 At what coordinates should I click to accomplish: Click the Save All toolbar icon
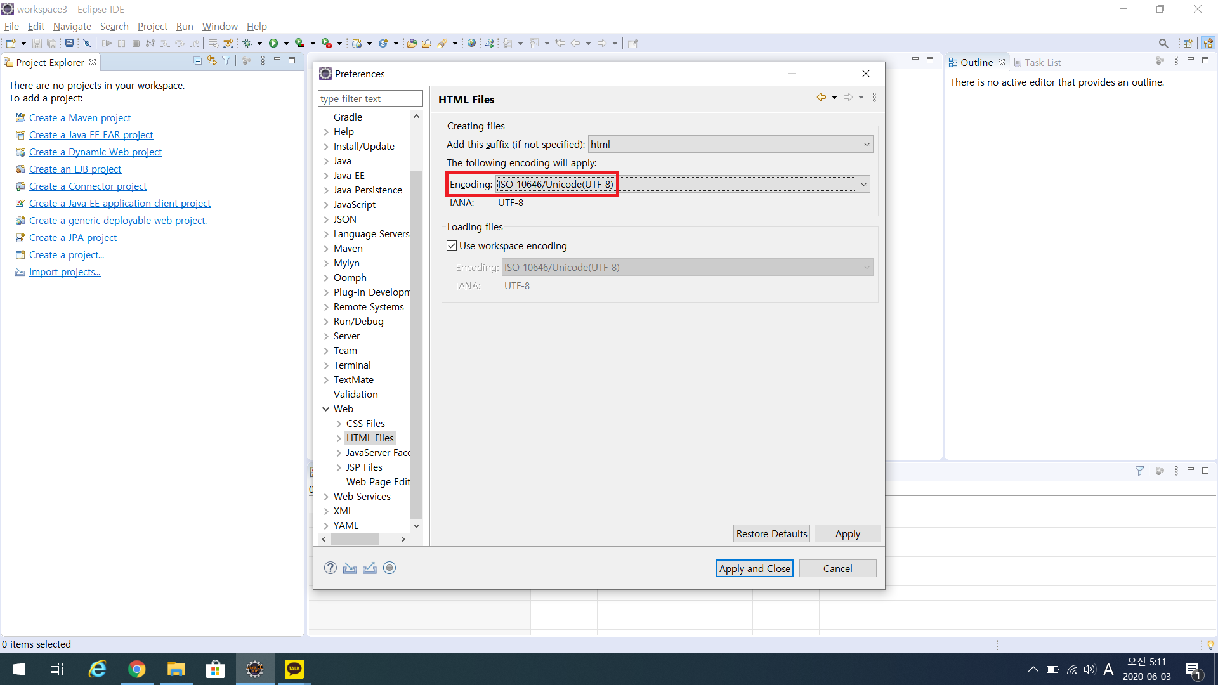point(52,43)
